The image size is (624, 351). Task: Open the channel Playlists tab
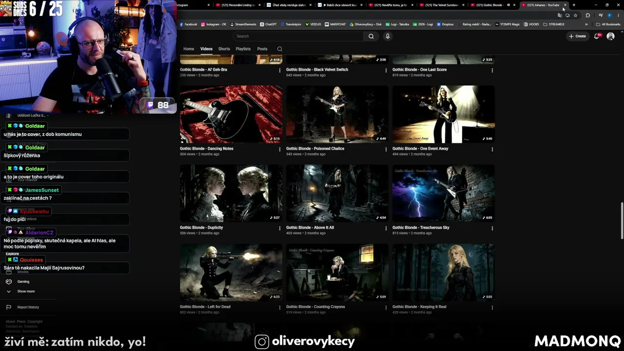click(243, 49)
